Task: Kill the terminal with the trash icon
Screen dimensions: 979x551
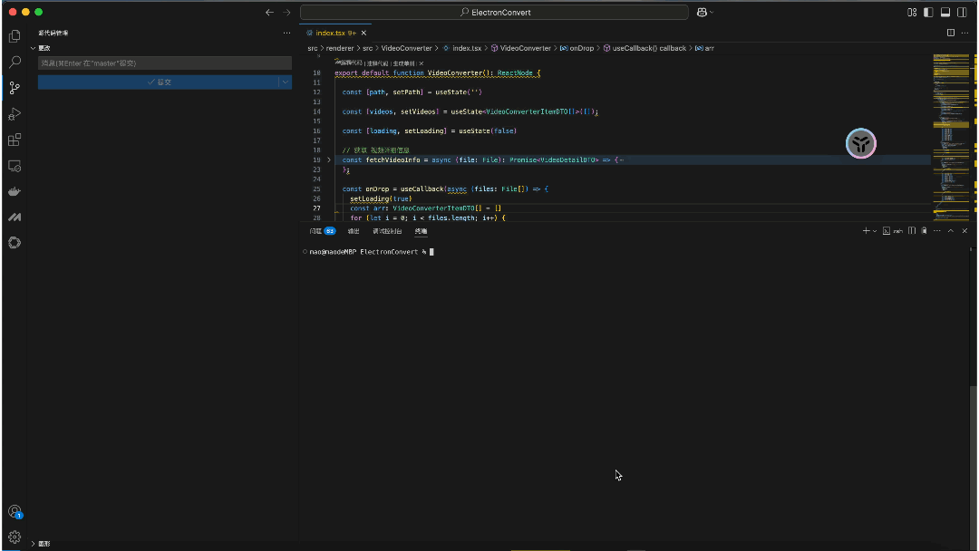Action: pos(924,231)
